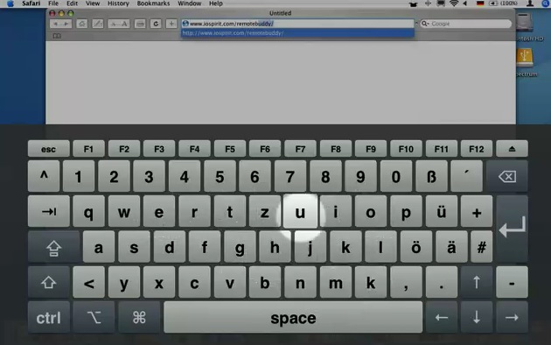Tap the command symbol key

[139, 318]
